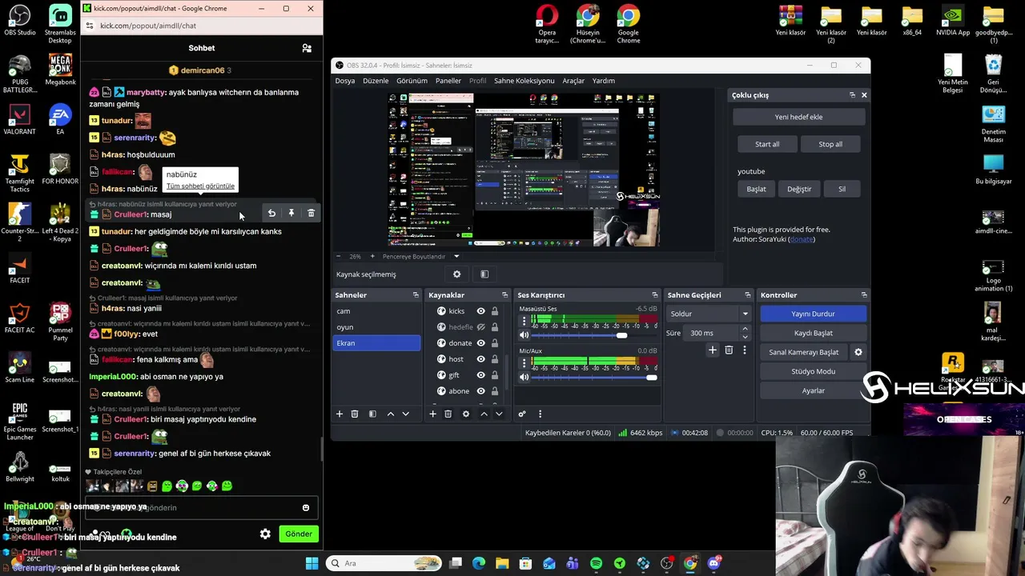The height and width of the screenshot is (576, 1025).
Task: Unlock the kicks source with its lock icon
Action: pos(495,311)
